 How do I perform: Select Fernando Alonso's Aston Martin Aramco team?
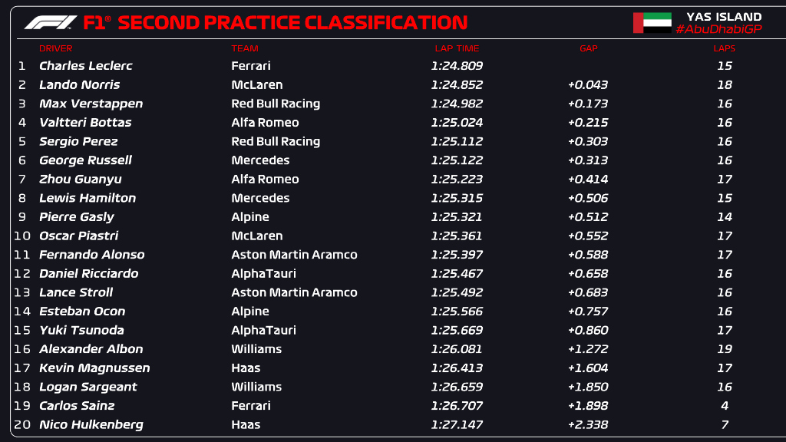tap(294, 255)
